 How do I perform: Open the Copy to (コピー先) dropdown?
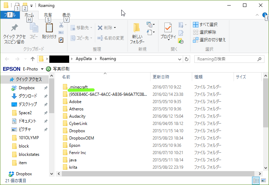(81, 38)
